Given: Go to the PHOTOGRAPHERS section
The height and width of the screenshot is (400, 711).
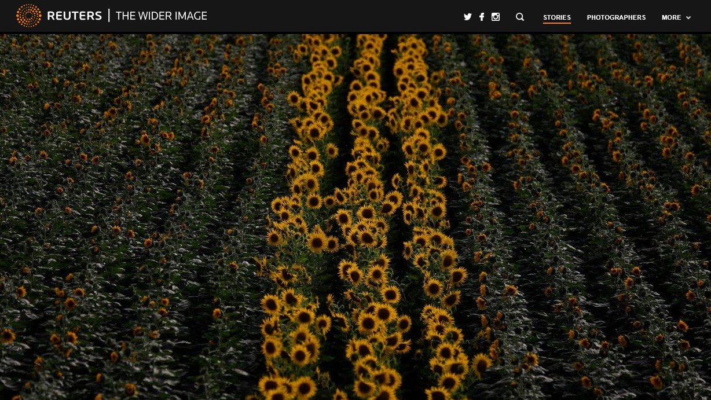Looking at the screenshot, I should [x=616, y=17].
